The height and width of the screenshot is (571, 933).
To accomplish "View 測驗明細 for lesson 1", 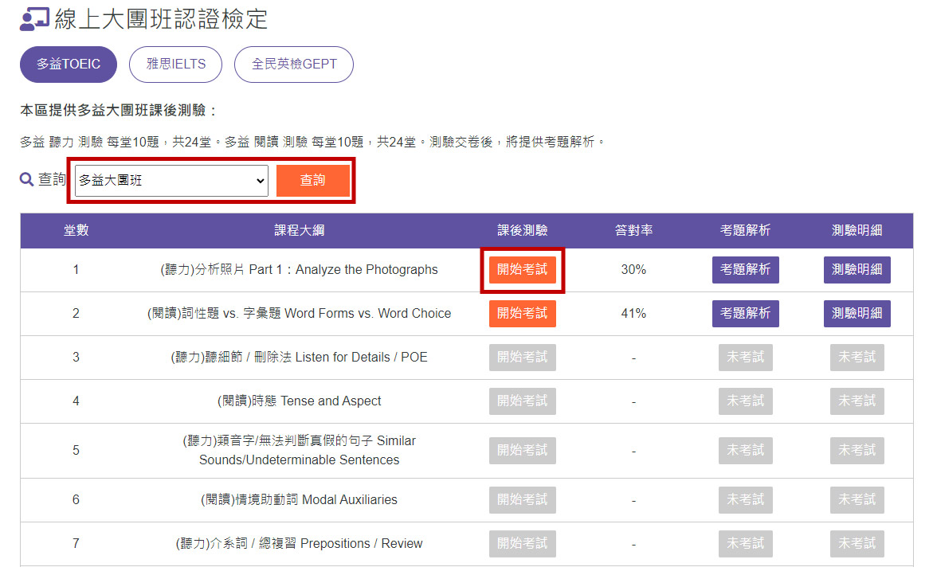I will point(857,269).
